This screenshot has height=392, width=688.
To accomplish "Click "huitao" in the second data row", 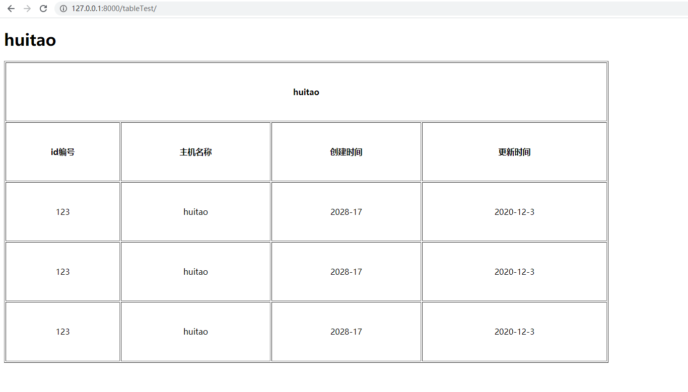I will click(196, 272).
